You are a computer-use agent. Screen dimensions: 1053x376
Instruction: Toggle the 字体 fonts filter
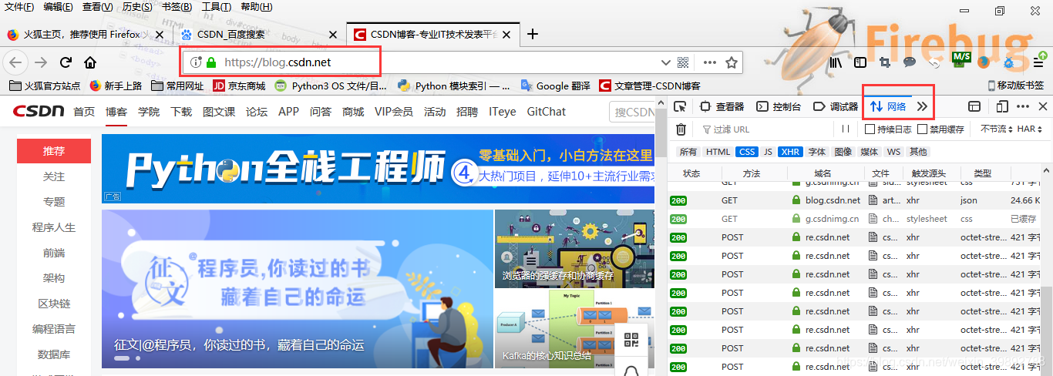point(817,152)
